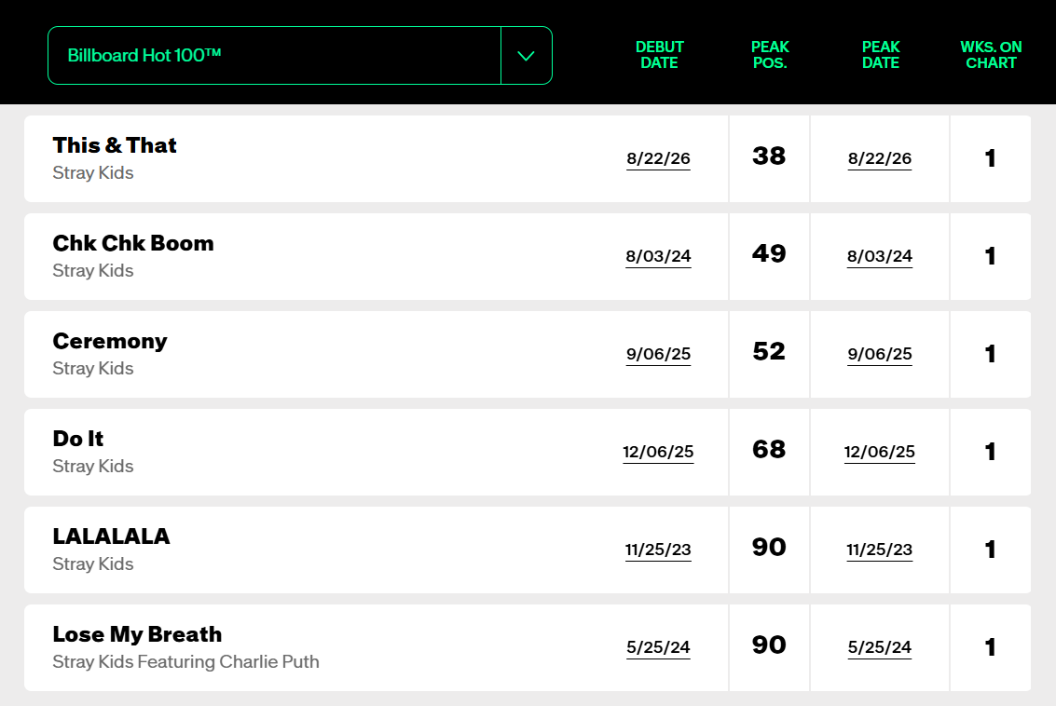Open Do It peak date 12/06/25
This screenshot has width=1056, height=706.
(880, 453)
